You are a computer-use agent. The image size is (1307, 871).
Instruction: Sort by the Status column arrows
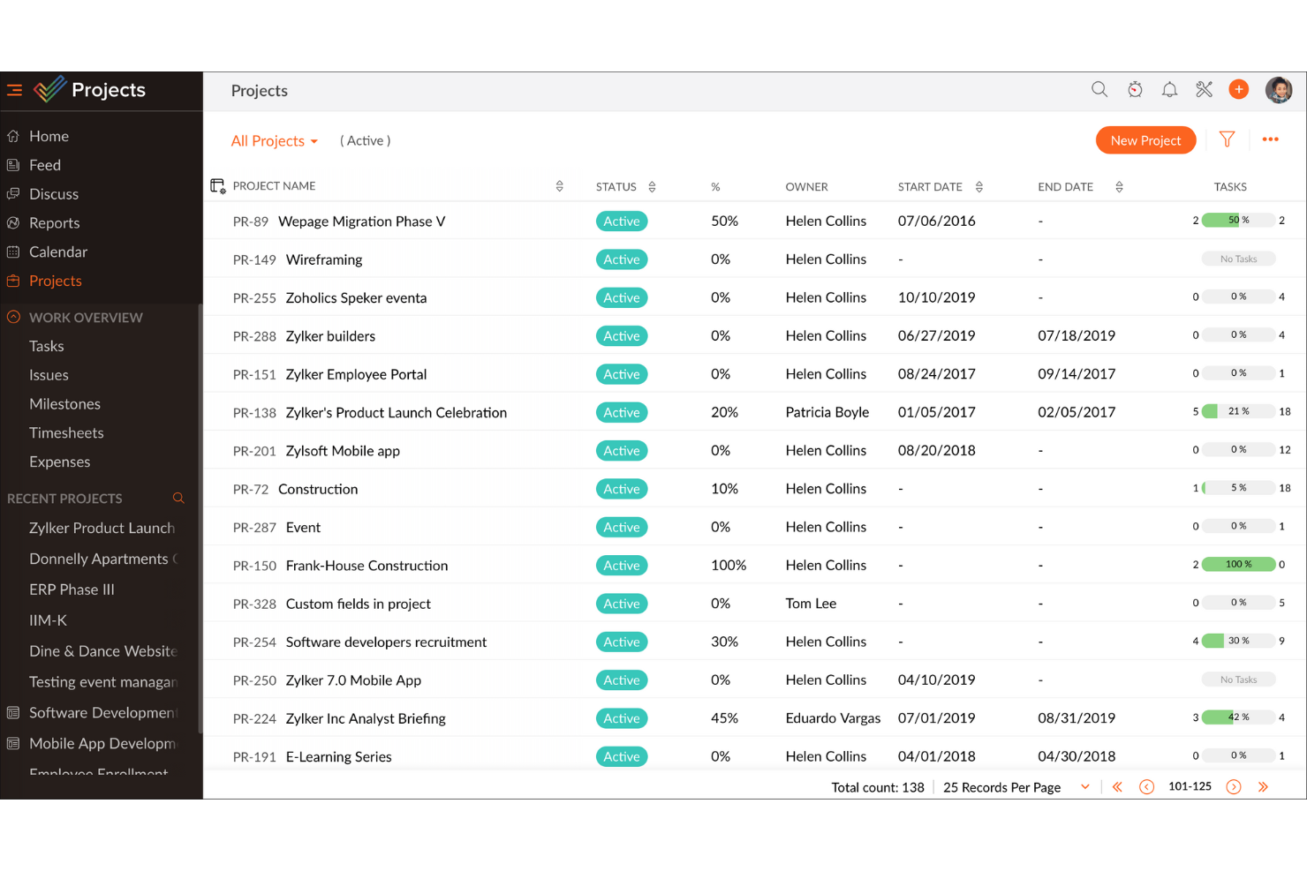(652, 186)
